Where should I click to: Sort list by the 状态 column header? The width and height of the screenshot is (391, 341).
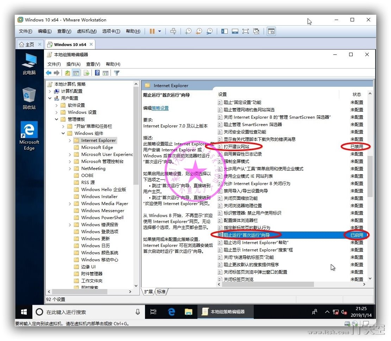[357, 94]
